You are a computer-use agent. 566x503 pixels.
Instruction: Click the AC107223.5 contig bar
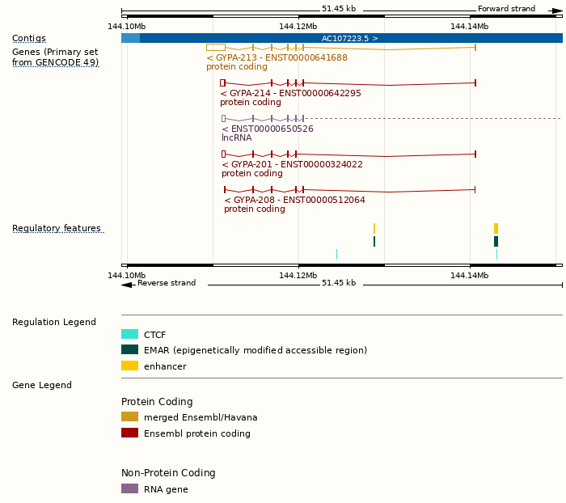[x=349, y=38]
